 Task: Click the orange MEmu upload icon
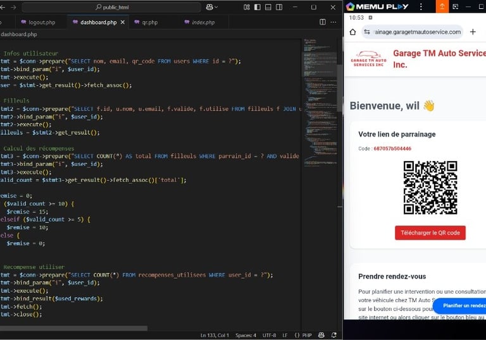442,6
